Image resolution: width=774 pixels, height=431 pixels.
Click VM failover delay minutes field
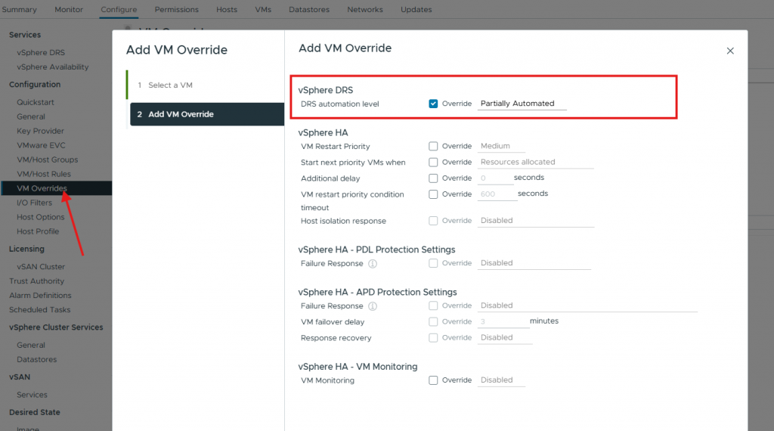pyautogui.click(x=503, y=321)
